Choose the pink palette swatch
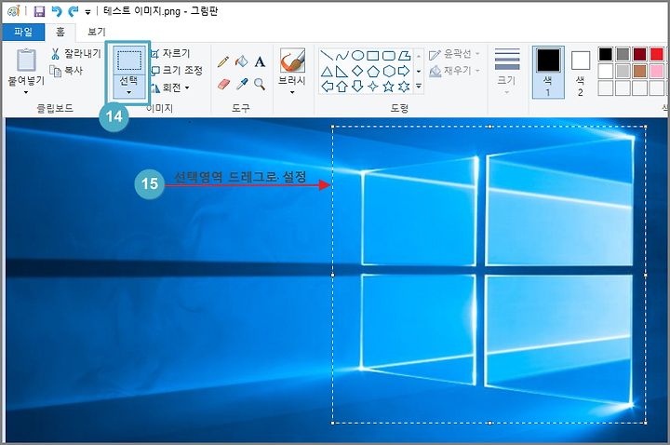 pyautogui.click(x=657, y=72)
